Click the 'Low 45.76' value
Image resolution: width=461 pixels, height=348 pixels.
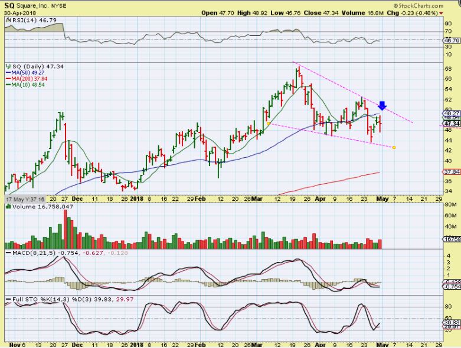pyautogui.click(x=285, y=13)
